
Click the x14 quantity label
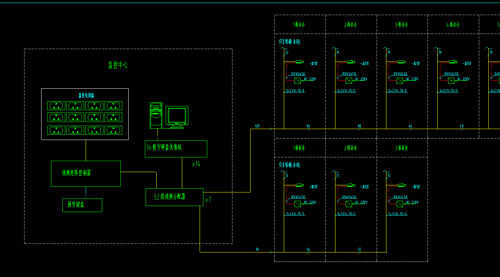196,164
